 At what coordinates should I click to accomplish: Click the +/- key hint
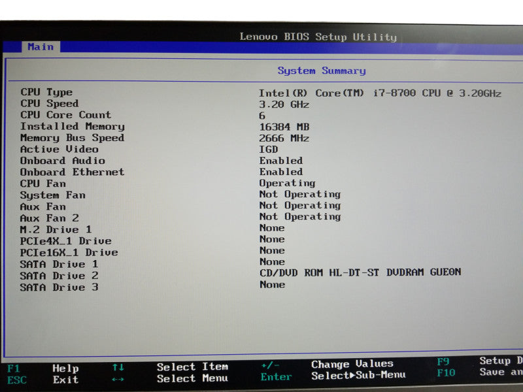[271, 366]
